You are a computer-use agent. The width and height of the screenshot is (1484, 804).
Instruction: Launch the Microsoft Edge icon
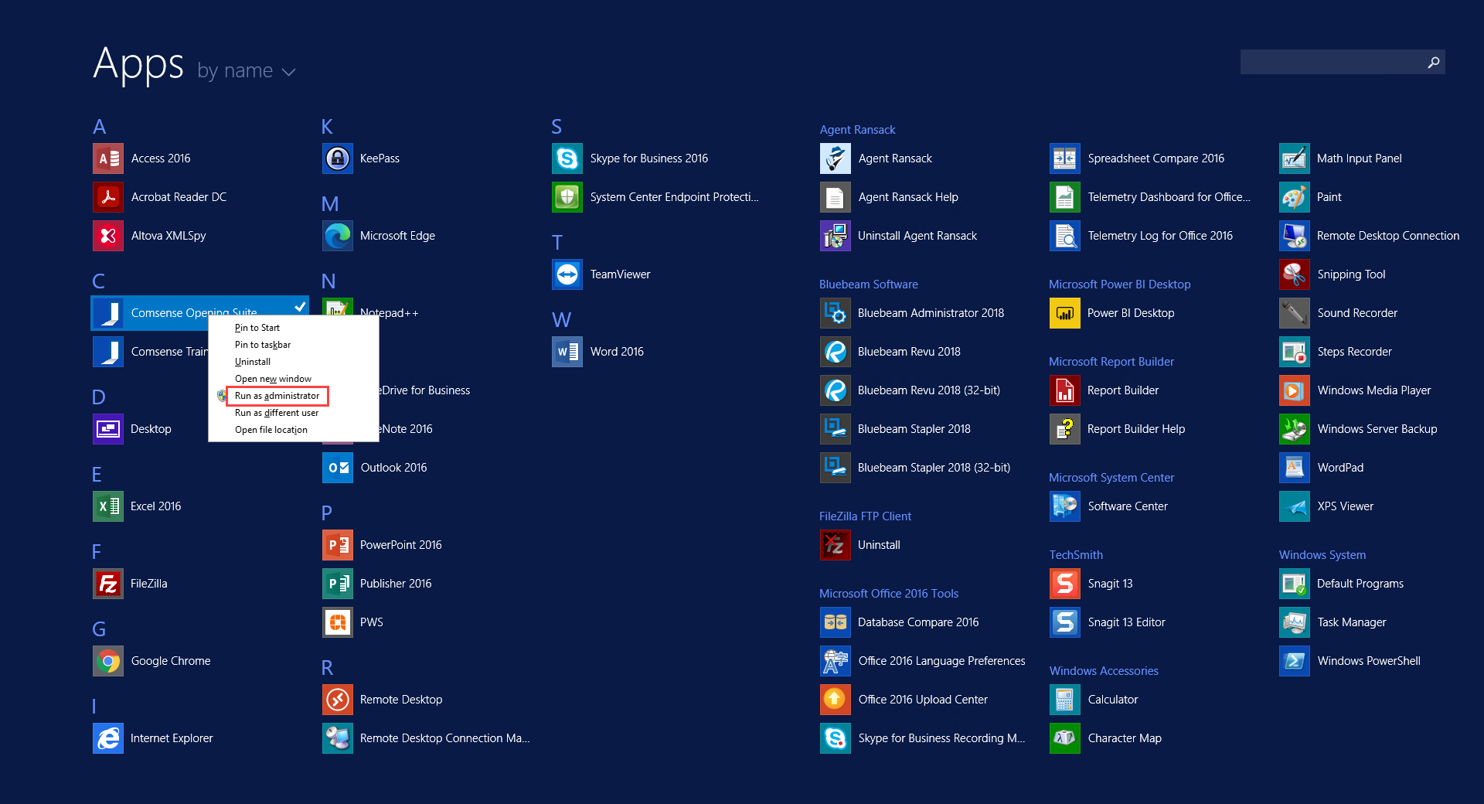coord(338,236)
